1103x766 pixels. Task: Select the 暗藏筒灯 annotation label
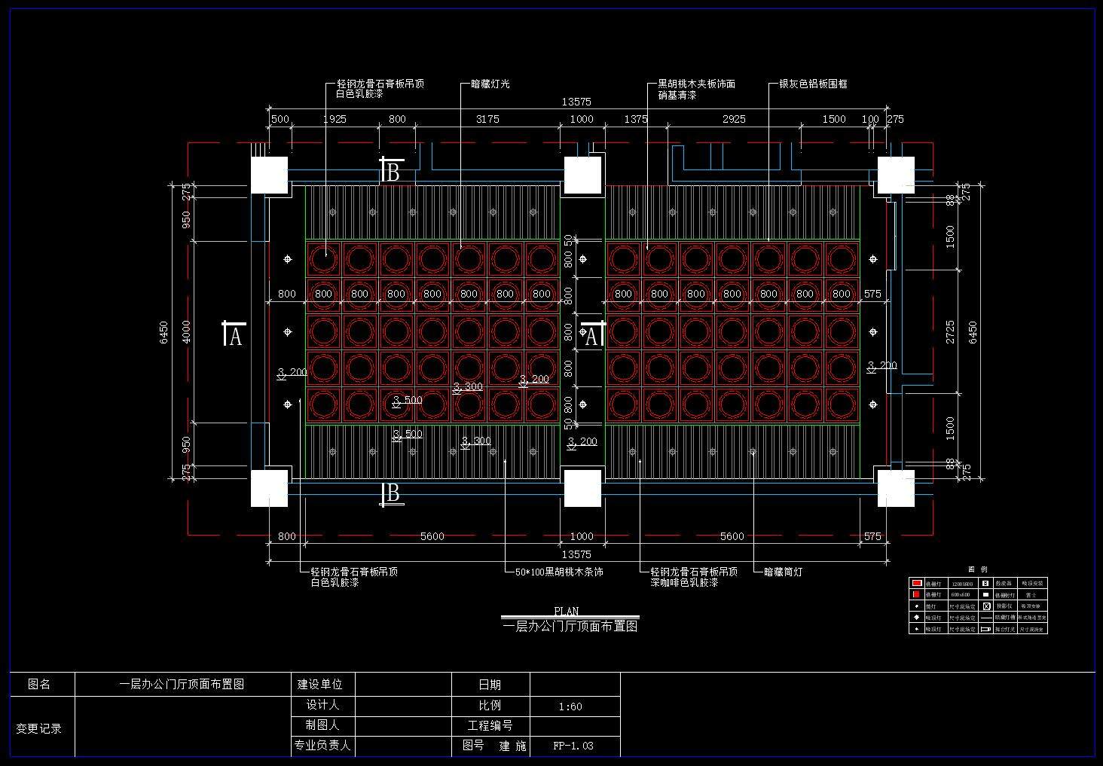coord(783,572)
